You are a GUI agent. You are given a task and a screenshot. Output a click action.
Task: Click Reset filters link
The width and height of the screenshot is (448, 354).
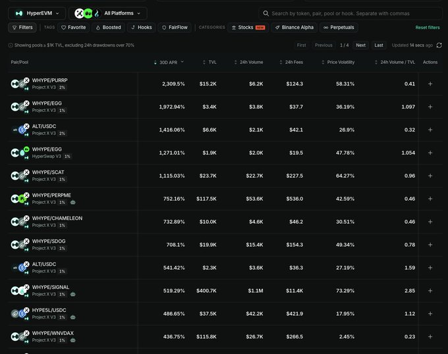tap(428, 28)
